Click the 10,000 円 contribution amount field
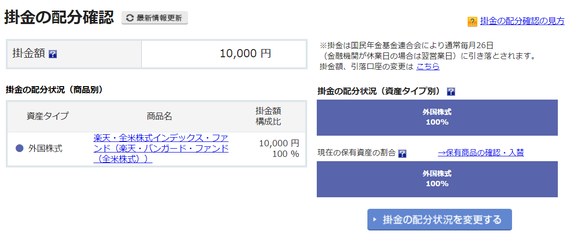Image resolution: width=567 pixels, height=242 pixels. tap(224, 54)
